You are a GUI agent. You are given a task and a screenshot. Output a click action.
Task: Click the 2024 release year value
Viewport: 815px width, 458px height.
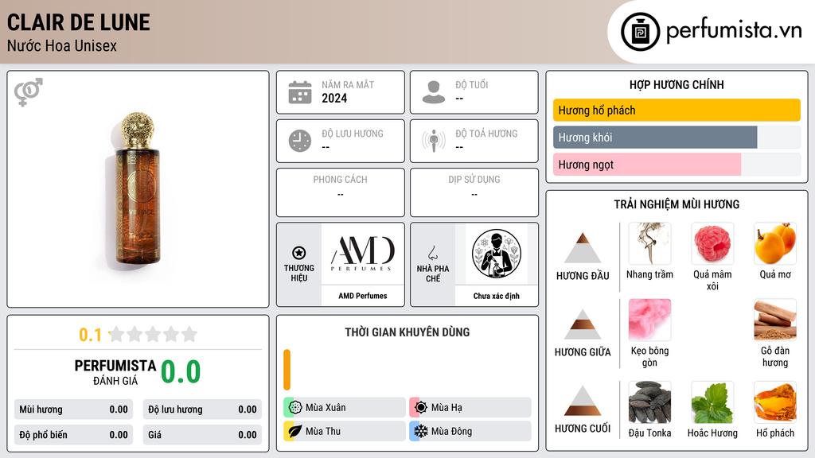[334, 98]
